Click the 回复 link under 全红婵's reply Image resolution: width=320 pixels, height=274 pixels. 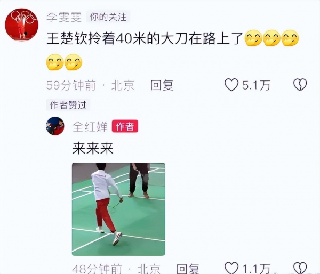(188, 269)
